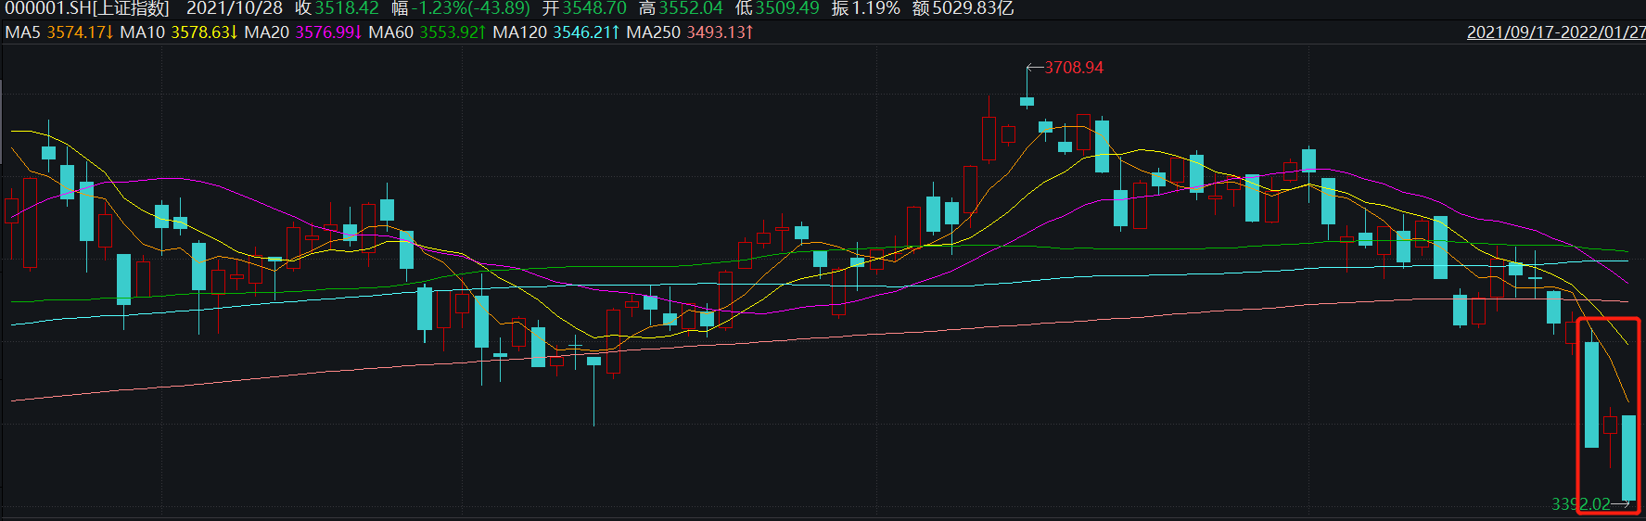Click the change percentage -1.23%(-43.89)
The width and height of the screenshot is (1646, 521).
(x=471, y=8)
